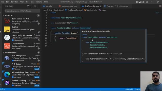The width and height of the screenshot is (162, 91).
Task: Click line number 10 in gutter
Action: [x=46, y=36]
